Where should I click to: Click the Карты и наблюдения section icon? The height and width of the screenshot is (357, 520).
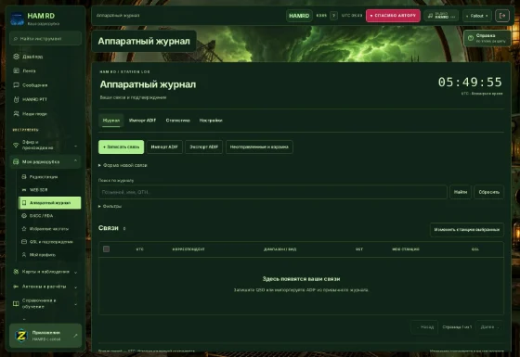[16, 272]
